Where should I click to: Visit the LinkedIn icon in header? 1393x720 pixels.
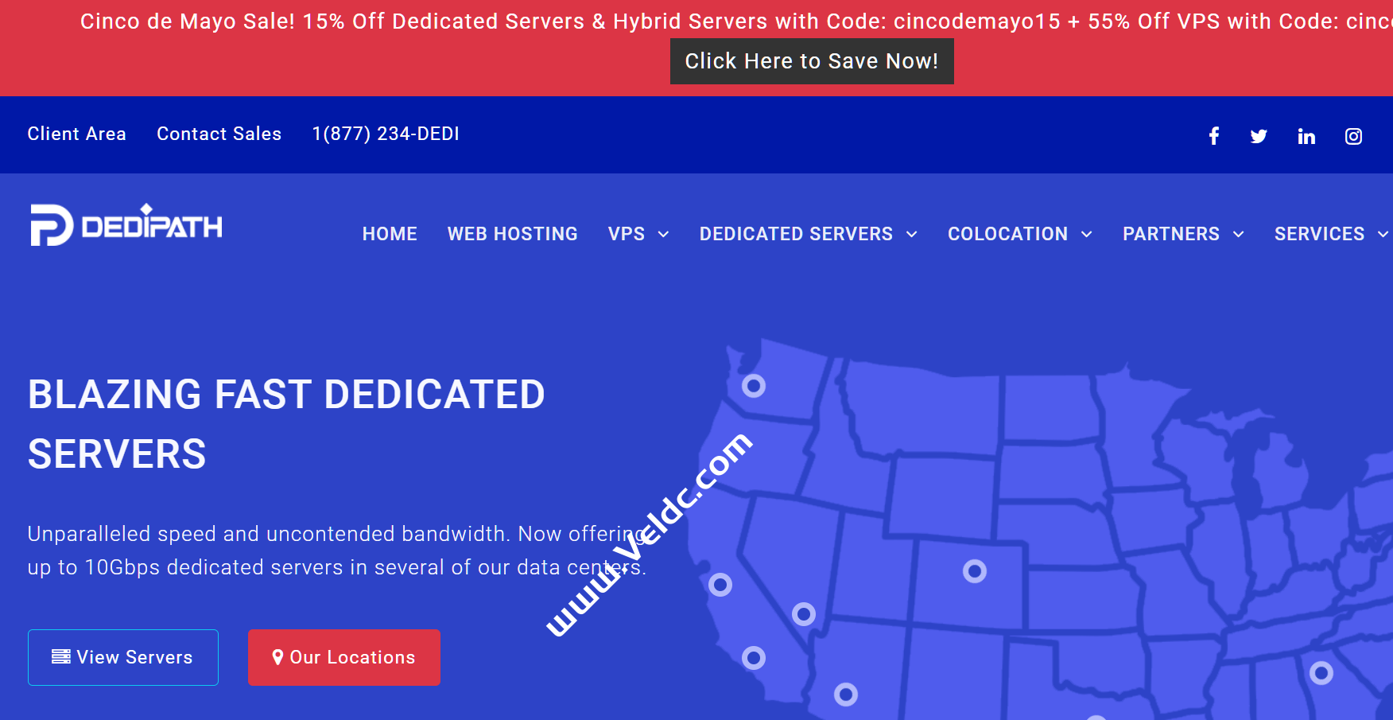click(x=1306, y=136)
